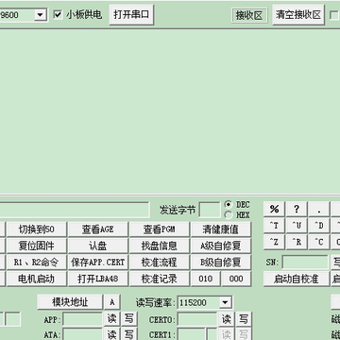Focus the long send command input field
Image resolution: width=340 pixels, height=340 pixels.
75,210
